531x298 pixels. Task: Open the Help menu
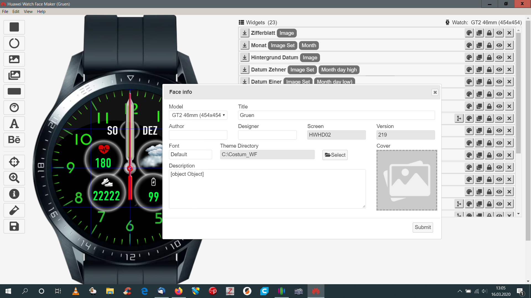(41, 12)
